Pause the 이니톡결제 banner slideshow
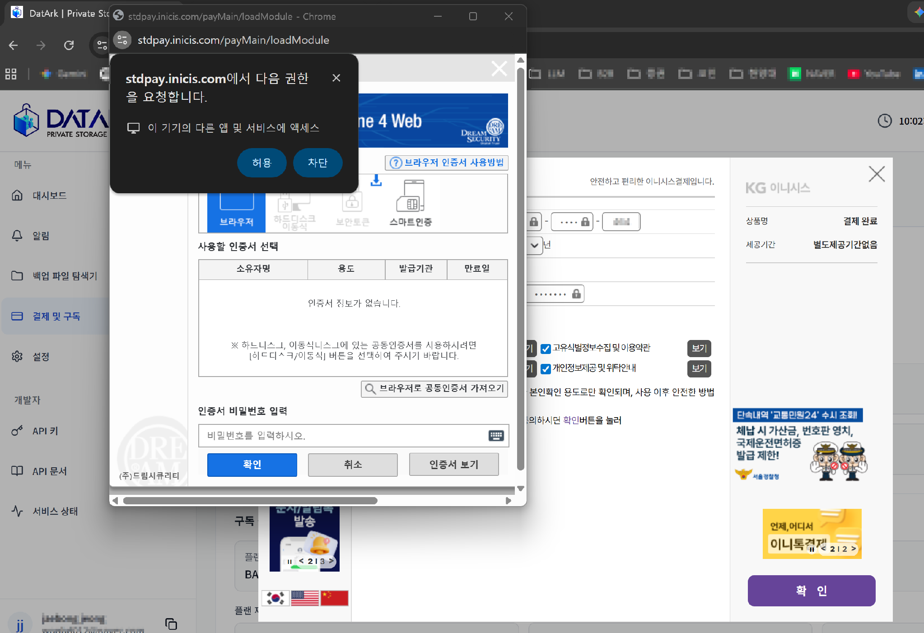924x633 pixels. 812,549
